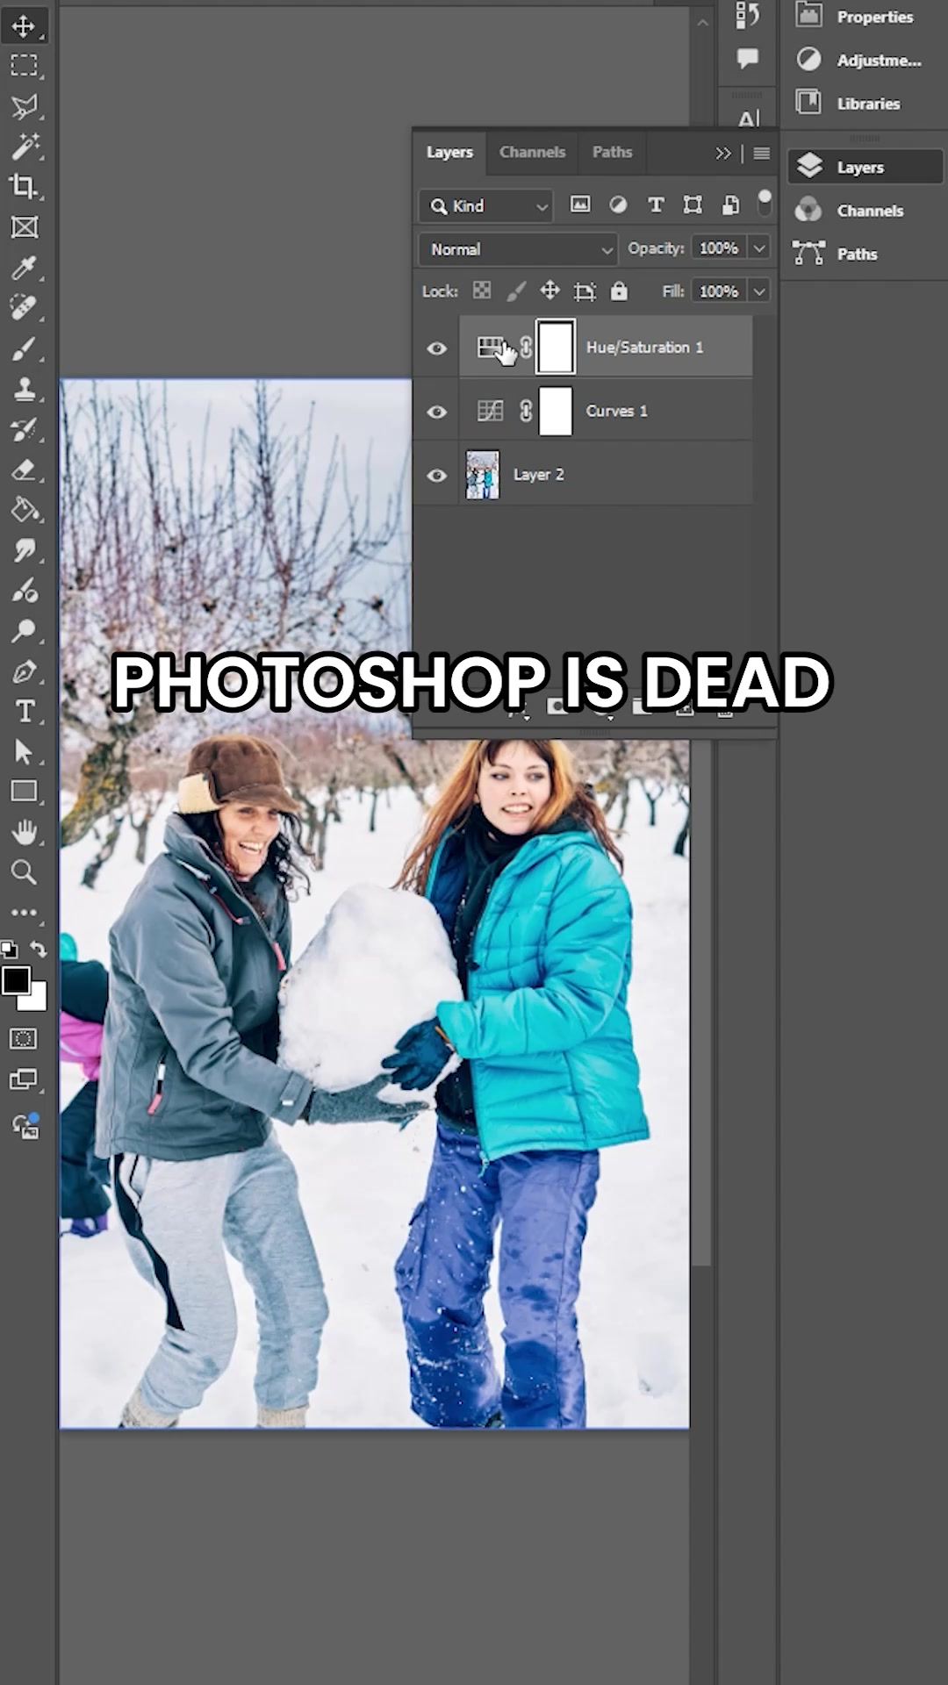The width and height of the screenshot is (948, 1685).
Task: Hide the Curves 1 layer
Action: pos(436,412)
